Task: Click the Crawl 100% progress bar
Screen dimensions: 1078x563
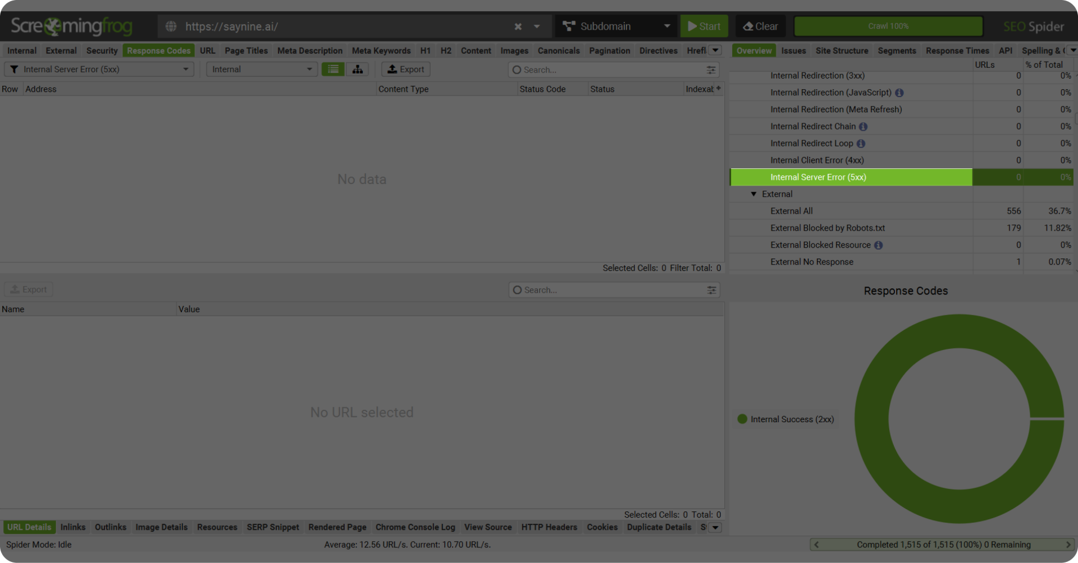Action: (888, 26)
